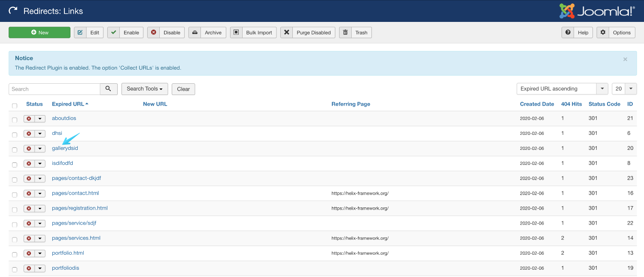Click the Trash bin icon
This screenshot has height=277, width=644.
[345, 33]
